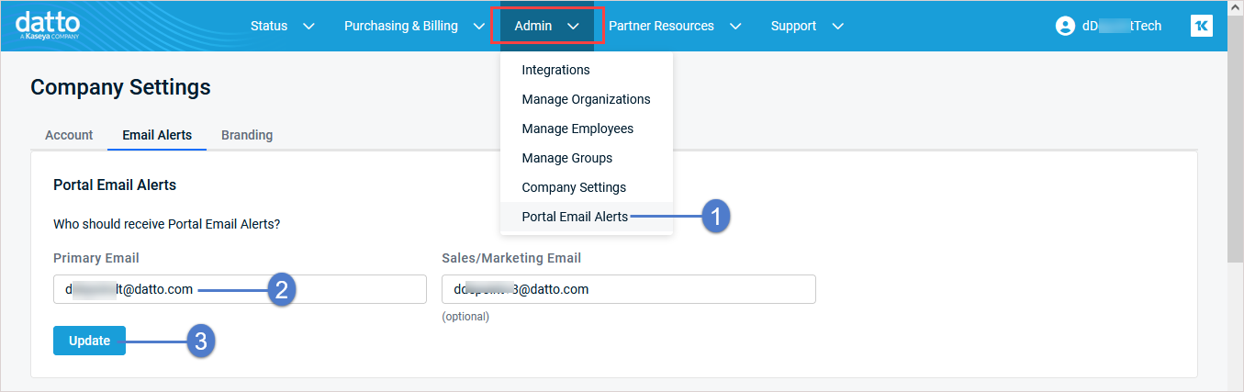Expand the Support menu chevron

837,26
